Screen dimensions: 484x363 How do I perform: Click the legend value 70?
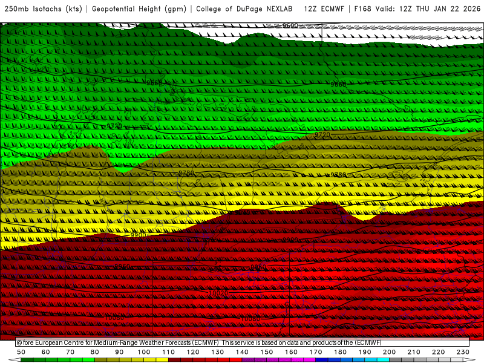(70, 352)
